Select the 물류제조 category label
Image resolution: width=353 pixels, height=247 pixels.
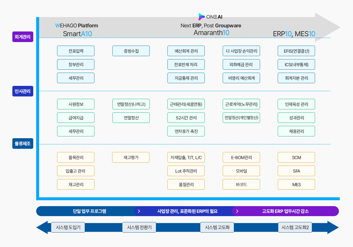[x=23, y=143]
